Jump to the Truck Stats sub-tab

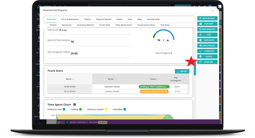click(x=104, y=25)
